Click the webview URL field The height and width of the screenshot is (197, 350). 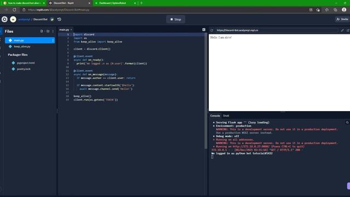click(277, 30)
